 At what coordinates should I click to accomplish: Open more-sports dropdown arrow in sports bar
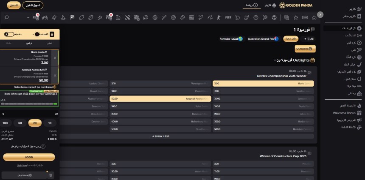point(28,18)
